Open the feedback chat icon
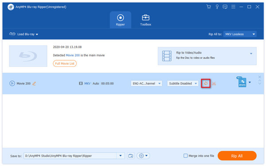 pyautogui.click(x=225, y=7)
